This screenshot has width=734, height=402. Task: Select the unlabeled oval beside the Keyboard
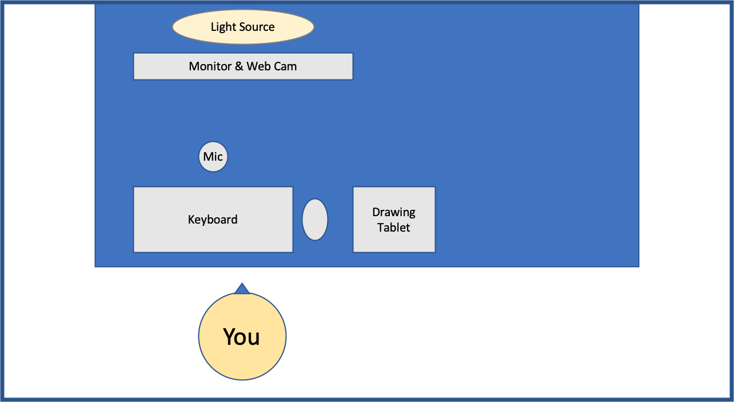[x=314, y=220]
